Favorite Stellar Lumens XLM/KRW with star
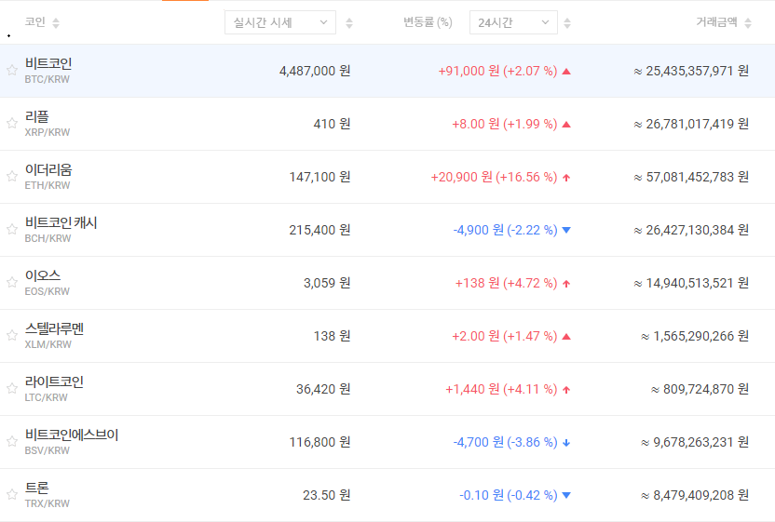This screenshot has height=522, width=775. coord(12,336)
